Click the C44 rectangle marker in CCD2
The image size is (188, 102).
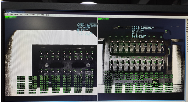pos(169,52)
